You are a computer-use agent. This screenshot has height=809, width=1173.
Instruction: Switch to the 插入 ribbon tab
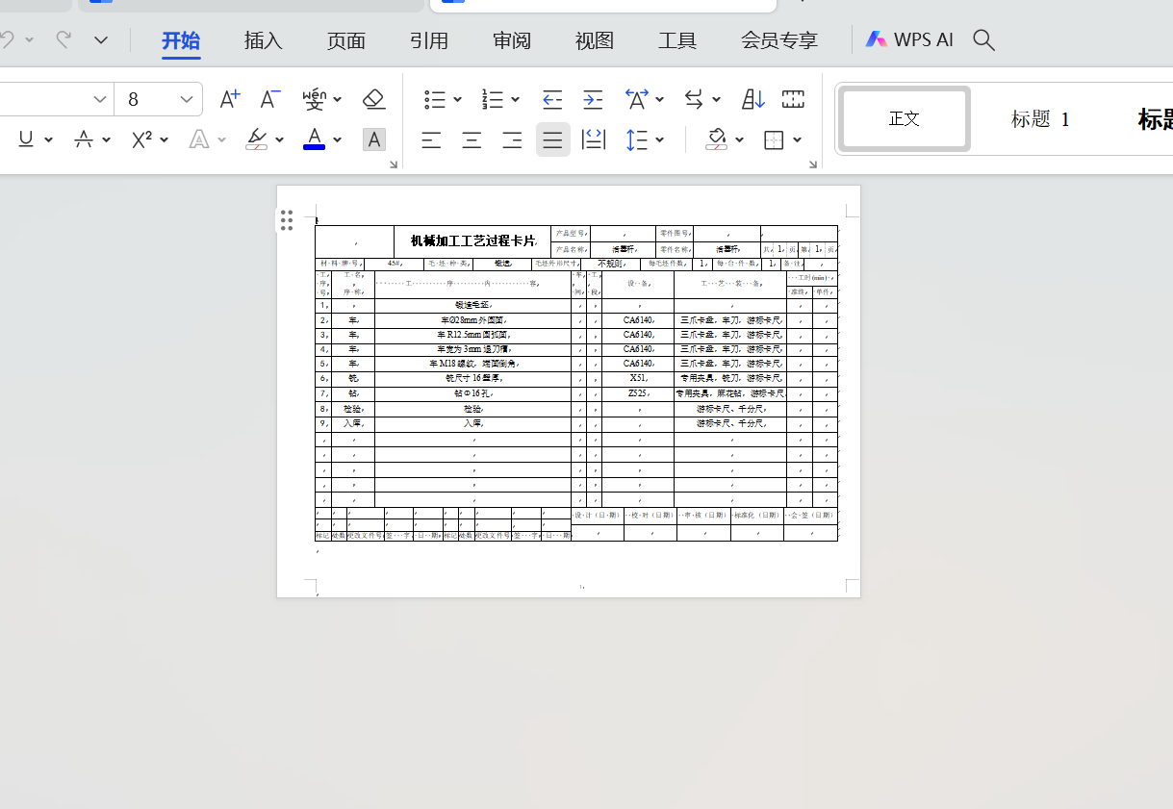(x=263, y=39)
